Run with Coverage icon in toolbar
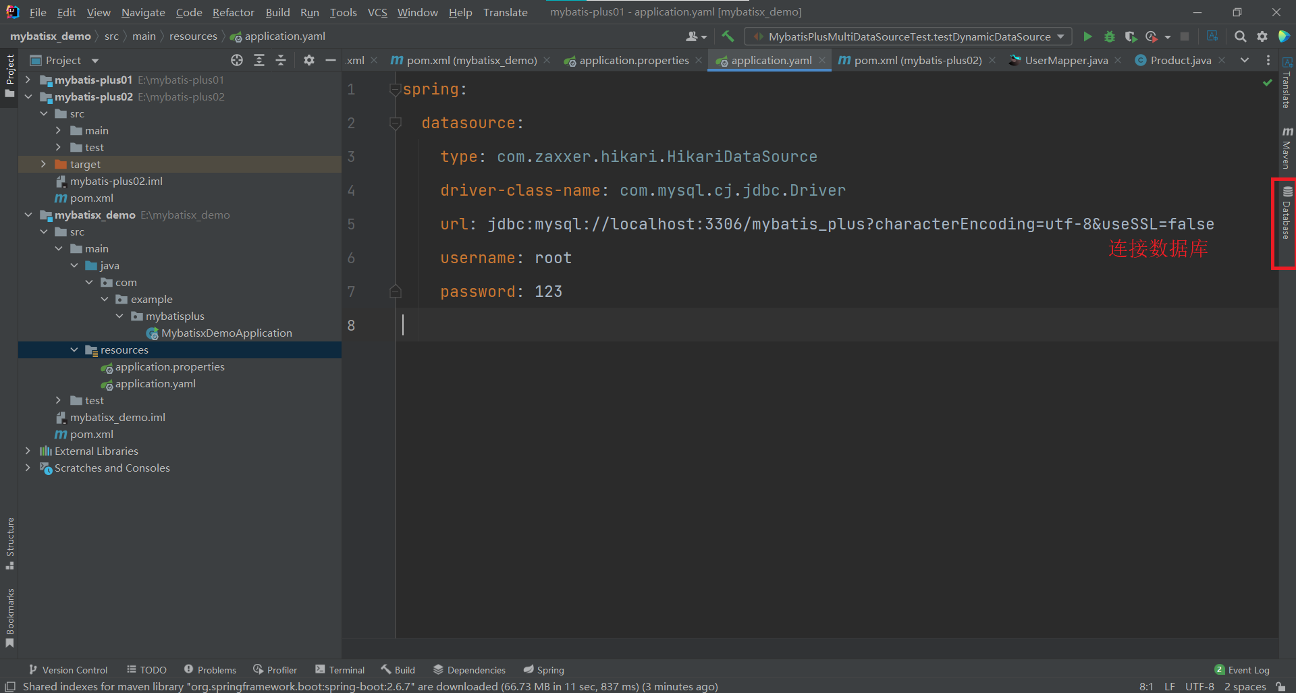Image resolution: width=1296 pixels, height=693 pixels. coord(1131,36)
